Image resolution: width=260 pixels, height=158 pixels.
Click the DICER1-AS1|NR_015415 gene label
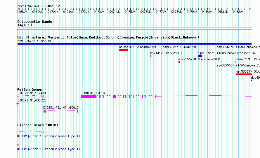[61, 108]
